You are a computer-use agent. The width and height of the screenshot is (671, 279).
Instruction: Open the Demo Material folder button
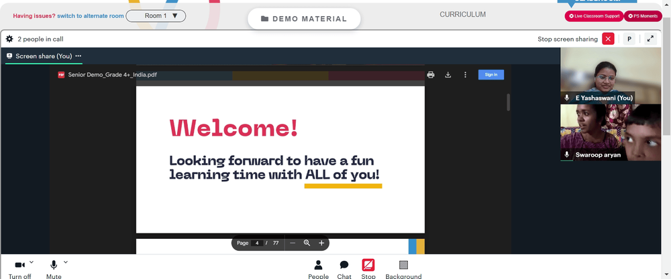304,19
